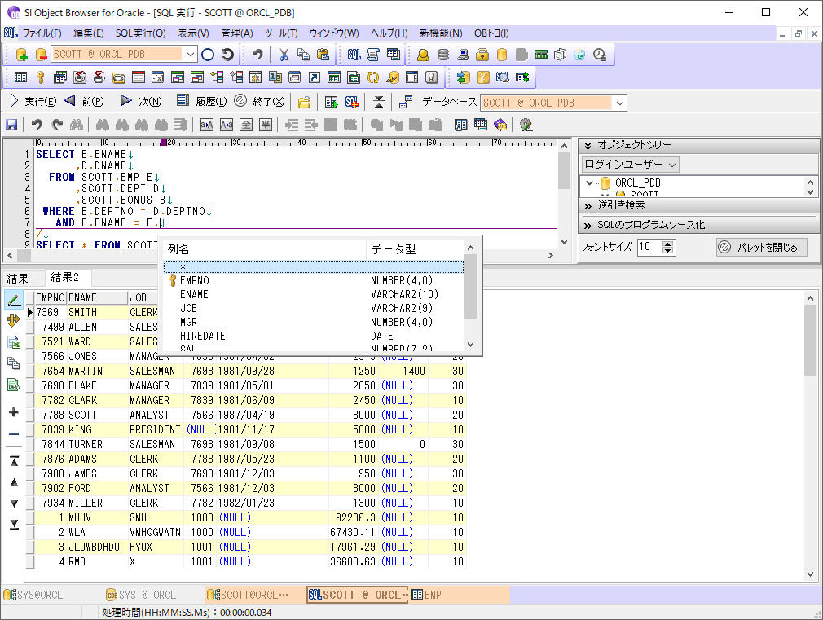Increase font size with the spinner up arrow
823x620 pixels.
(x=669, y=243)
